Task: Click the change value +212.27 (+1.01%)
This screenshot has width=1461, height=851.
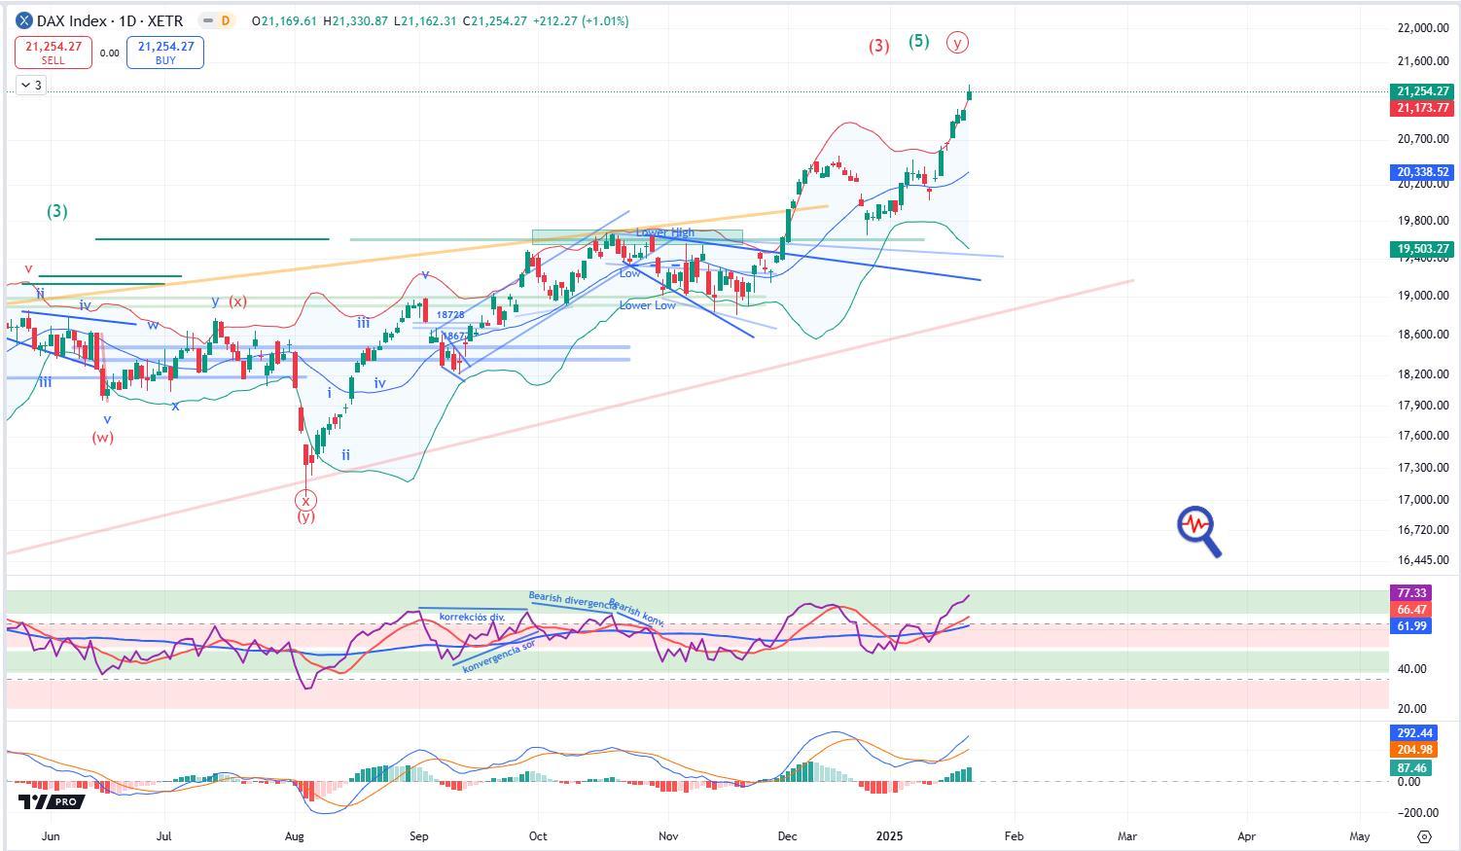Action: point(581,20)
